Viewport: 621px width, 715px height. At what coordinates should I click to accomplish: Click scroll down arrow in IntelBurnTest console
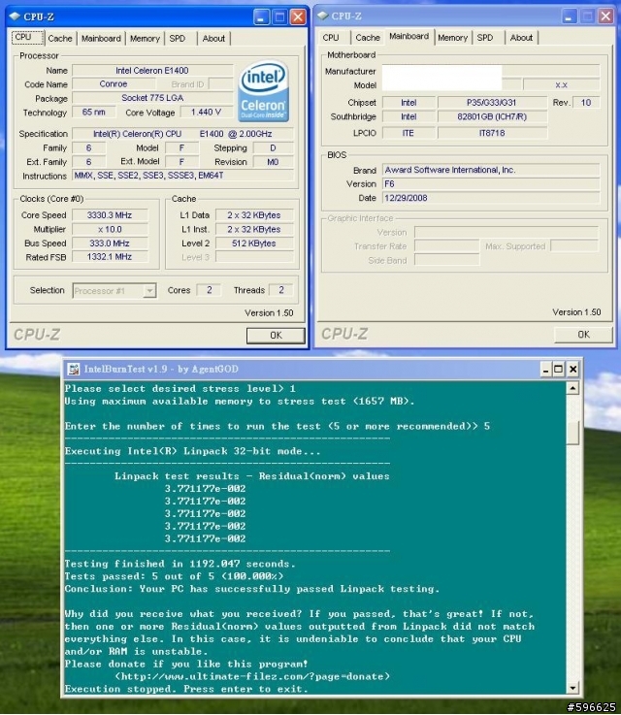[572, 687]
